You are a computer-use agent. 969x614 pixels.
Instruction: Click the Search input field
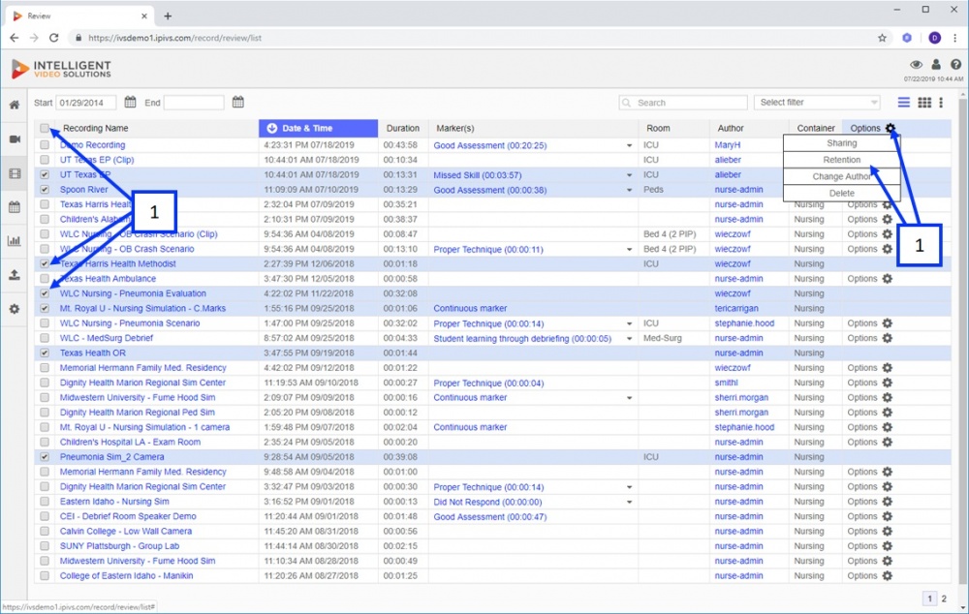pos(683,103)
